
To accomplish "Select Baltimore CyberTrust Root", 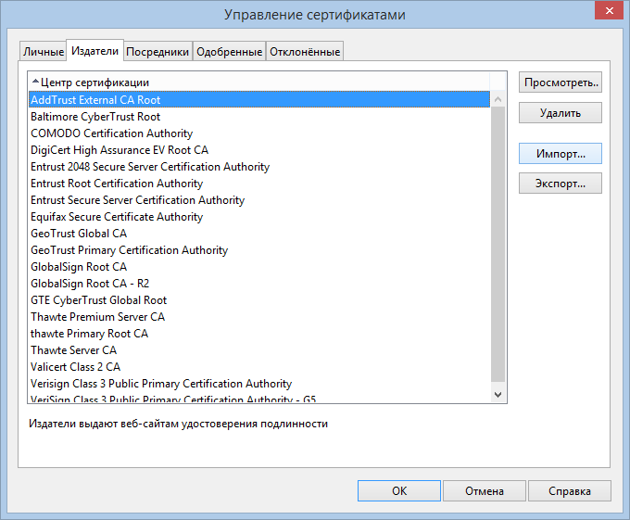I will (x=259, y=117).
